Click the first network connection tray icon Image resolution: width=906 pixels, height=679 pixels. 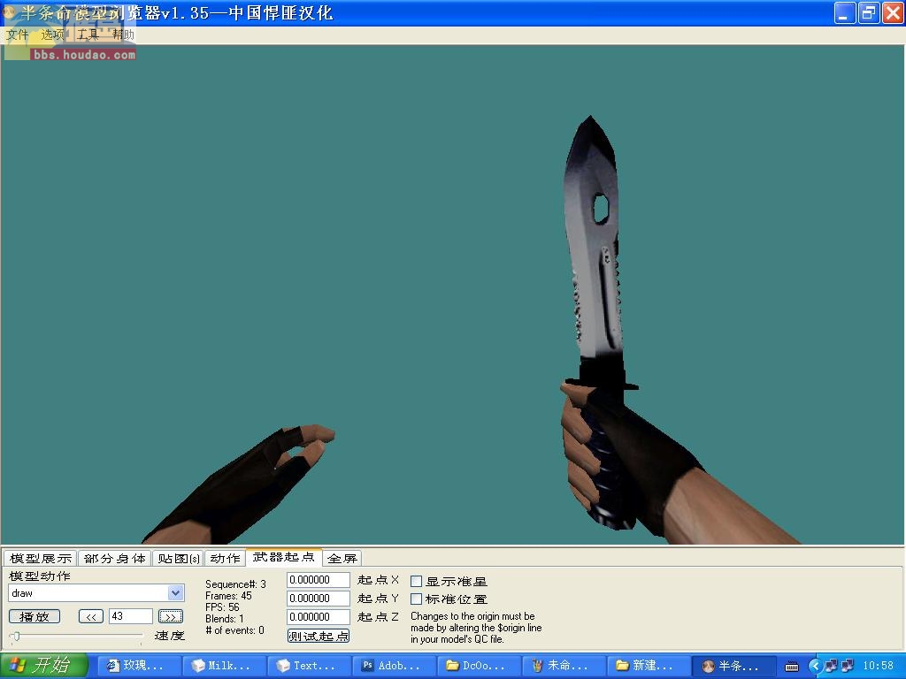point(832,666)
